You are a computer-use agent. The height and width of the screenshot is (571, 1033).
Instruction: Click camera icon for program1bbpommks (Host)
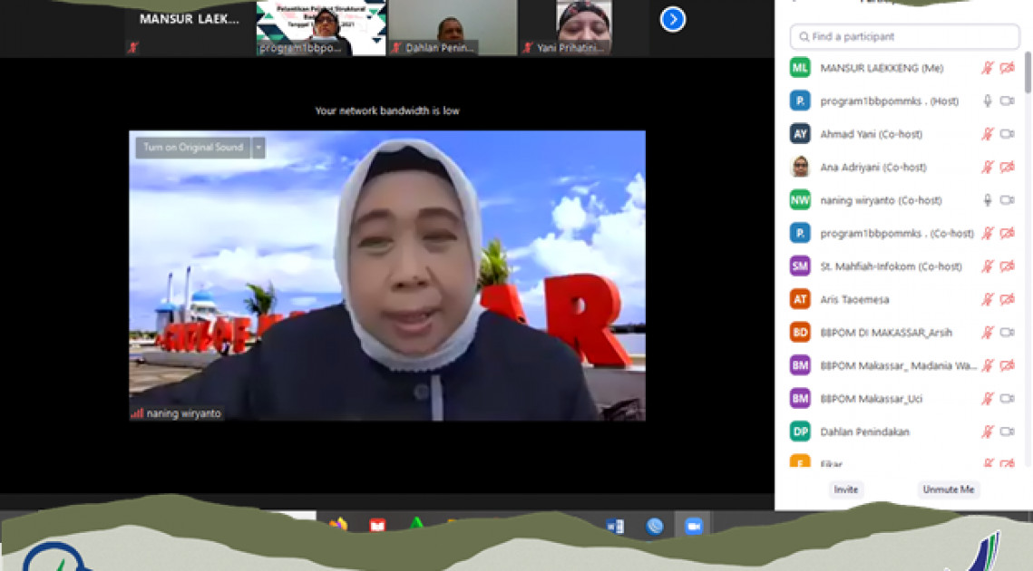[x=1008, y=101]
